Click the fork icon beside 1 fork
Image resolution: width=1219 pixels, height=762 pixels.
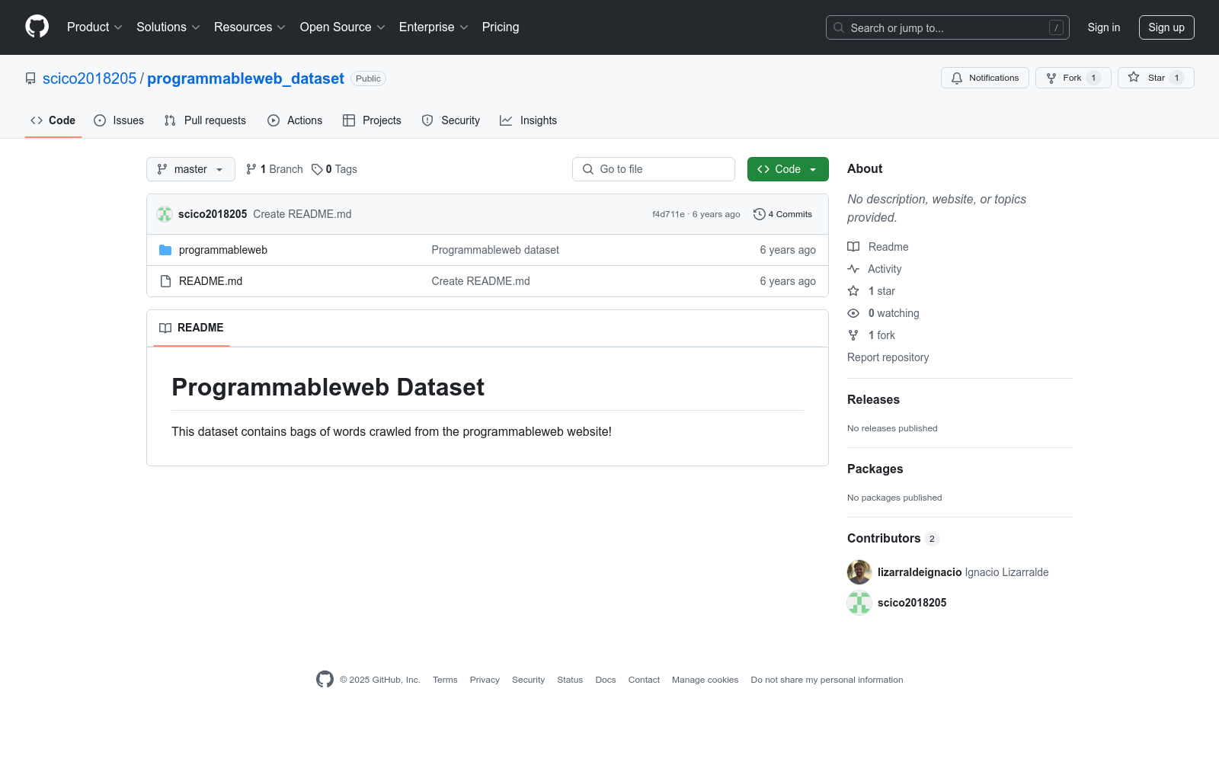(853, 335)
